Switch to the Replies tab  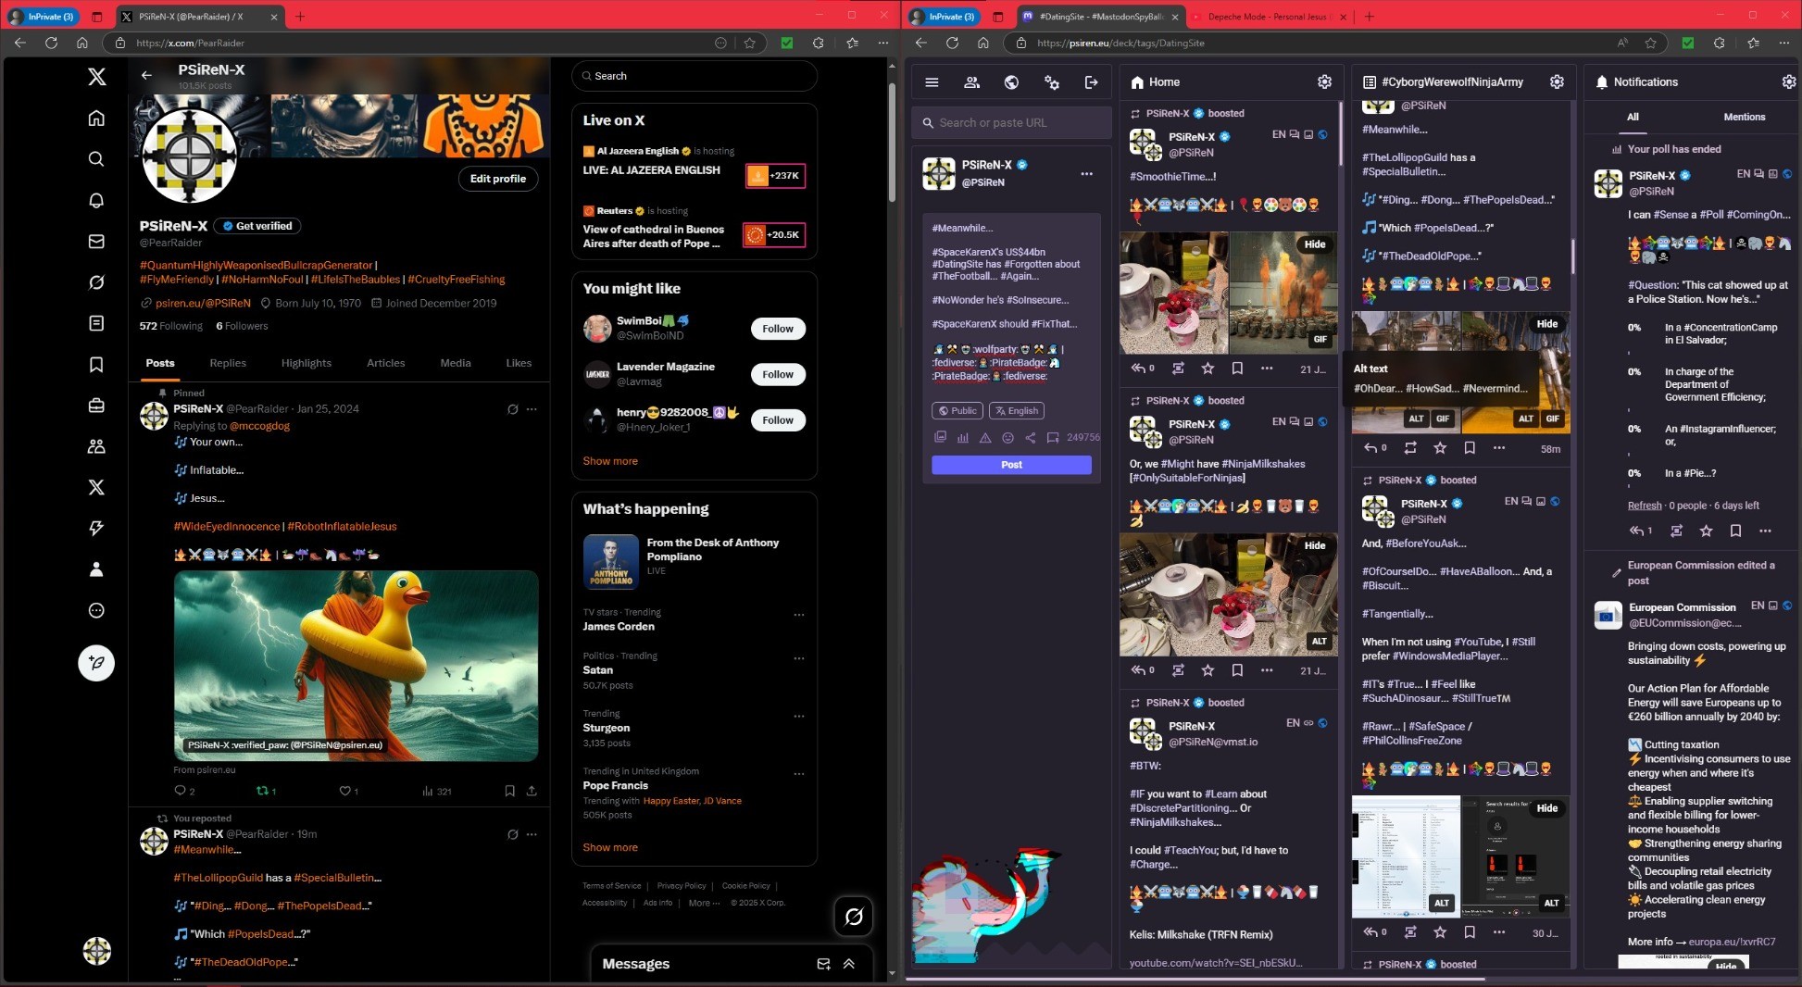[228, 363]
